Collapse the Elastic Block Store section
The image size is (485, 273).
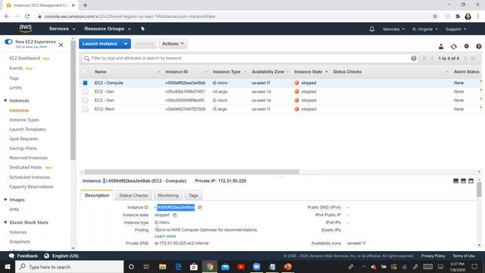(5, 222)
